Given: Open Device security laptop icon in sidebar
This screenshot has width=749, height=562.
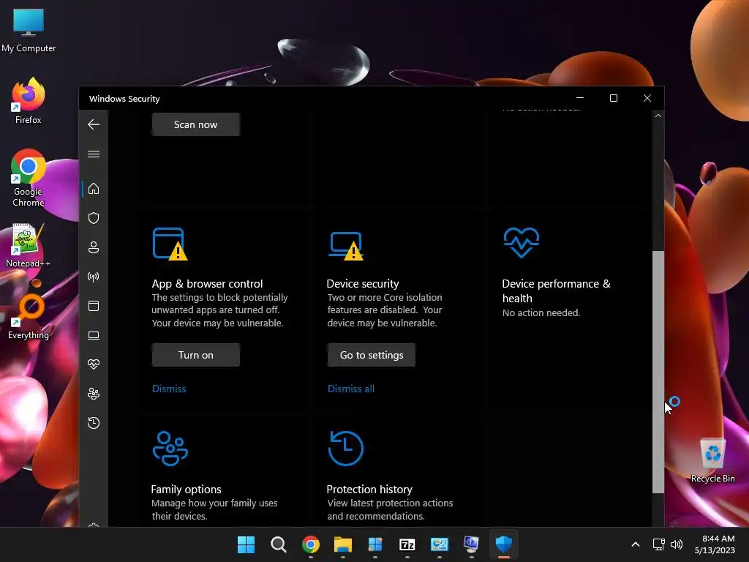Looking at the screenshot, I should pos(94,335).
